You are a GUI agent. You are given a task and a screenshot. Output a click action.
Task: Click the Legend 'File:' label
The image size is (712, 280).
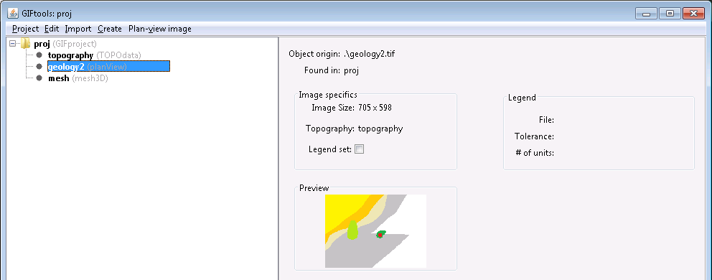click(x=546, y=120)
